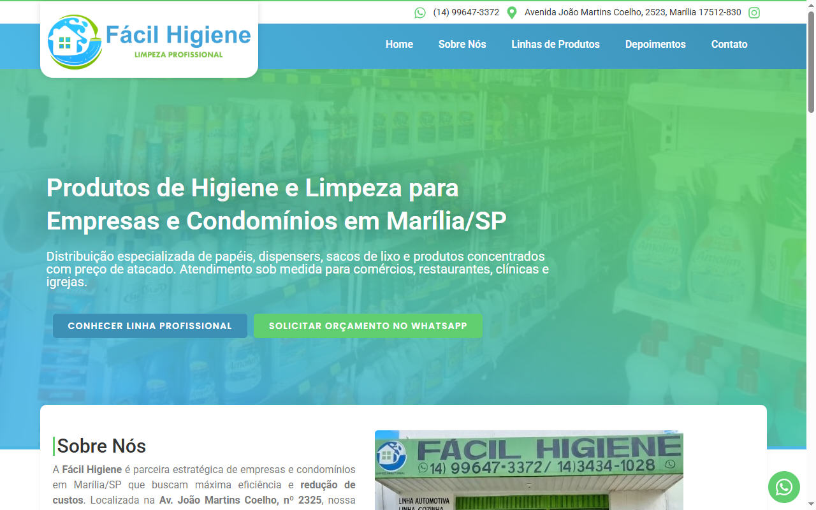Click the storefront photo of Fácil Higiene
Image resolution: width=816 pixels, height=510 pixels.
pos(529,470)
